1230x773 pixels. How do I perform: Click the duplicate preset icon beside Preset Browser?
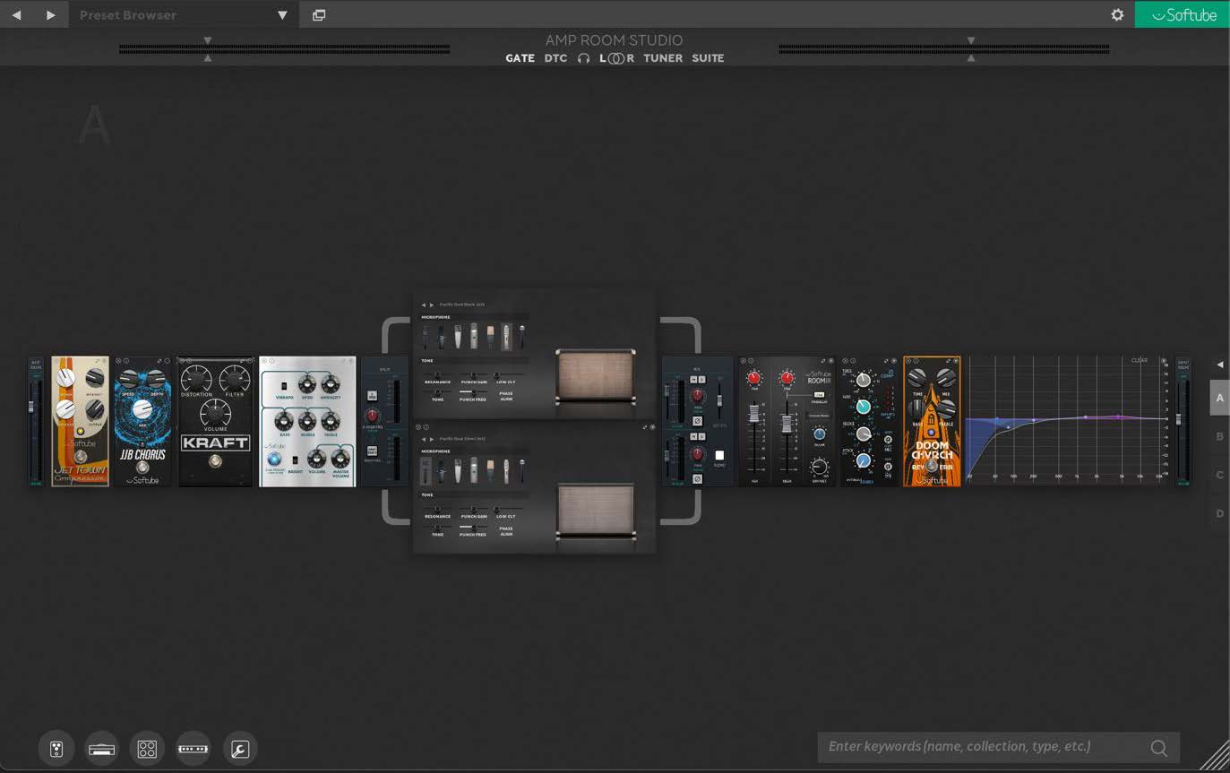click(x=319, y=14)
